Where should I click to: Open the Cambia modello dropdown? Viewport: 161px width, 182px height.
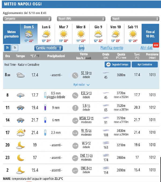coord(48,48)
